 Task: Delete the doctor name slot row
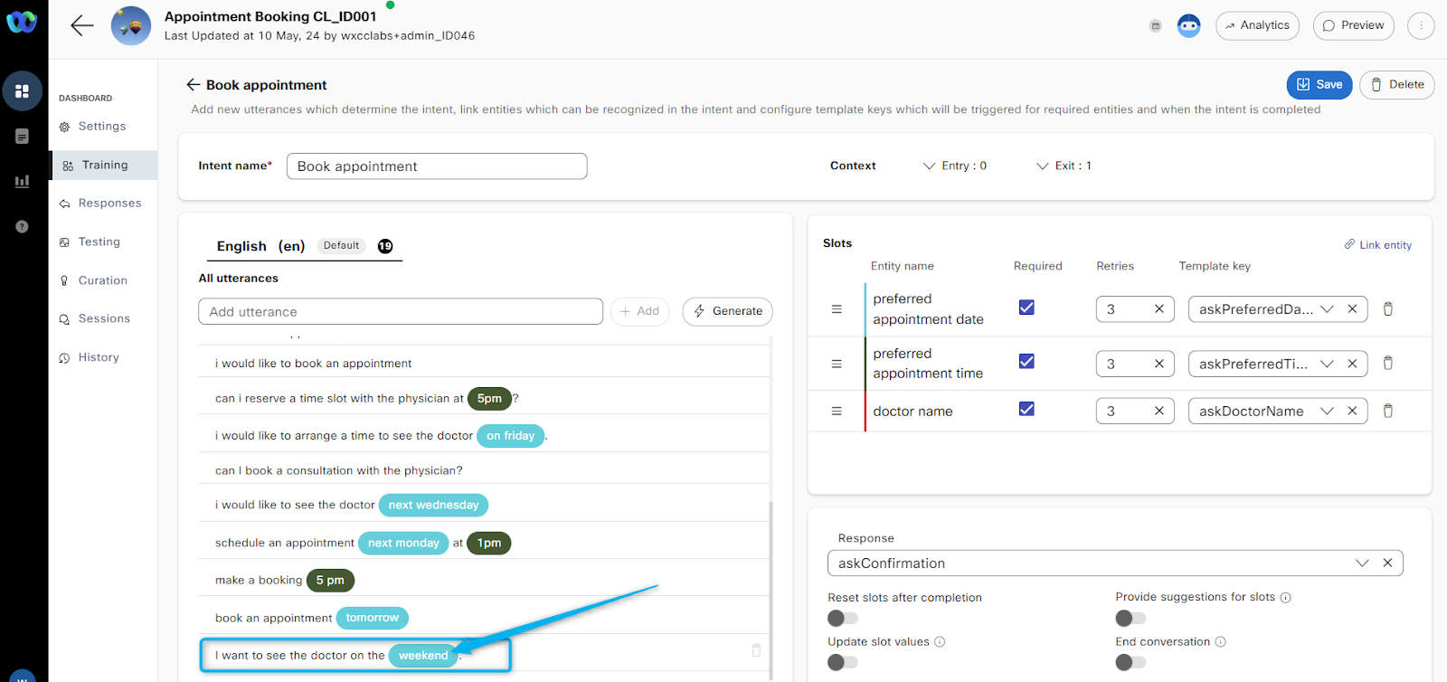pos(1387,411)
